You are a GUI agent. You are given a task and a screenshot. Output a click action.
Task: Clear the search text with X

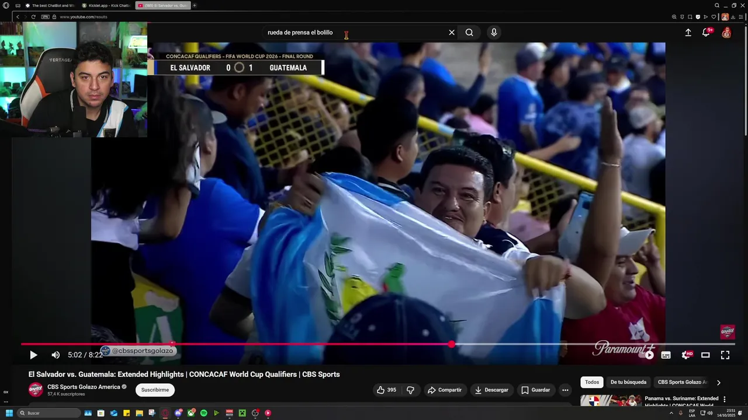point(452,33)
